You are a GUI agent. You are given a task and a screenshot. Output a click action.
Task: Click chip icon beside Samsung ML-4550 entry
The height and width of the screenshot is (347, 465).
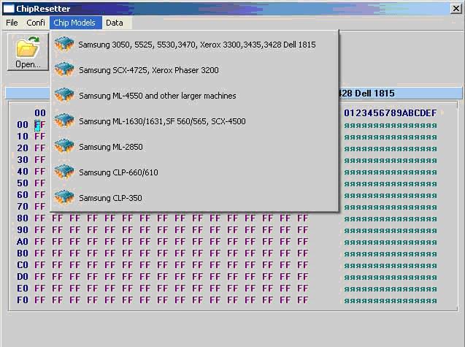[64, 96]
